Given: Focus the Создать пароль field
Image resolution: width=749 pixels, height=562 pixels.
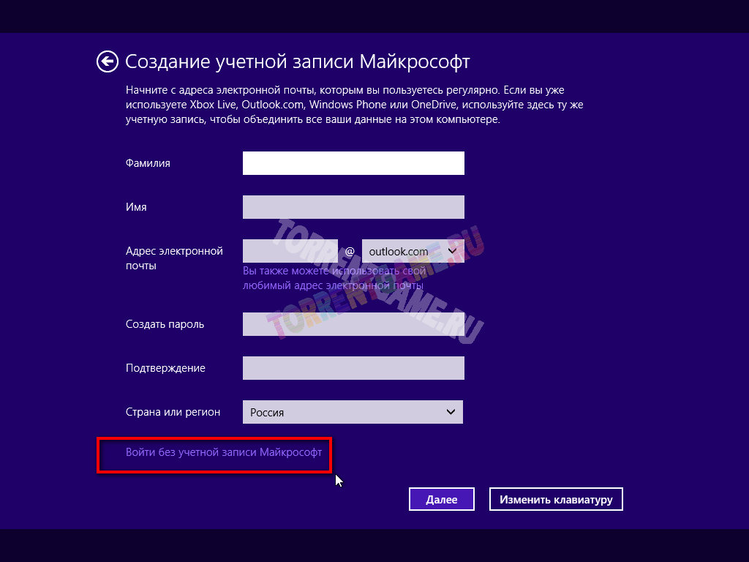Looking at the screenshot, I should point(353,324).
